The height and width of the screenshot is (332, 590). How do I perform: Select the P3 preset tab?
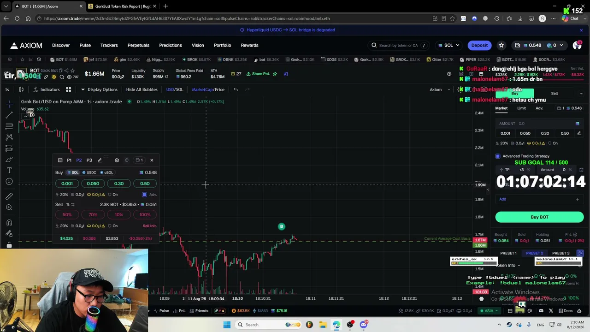point(89,160)
